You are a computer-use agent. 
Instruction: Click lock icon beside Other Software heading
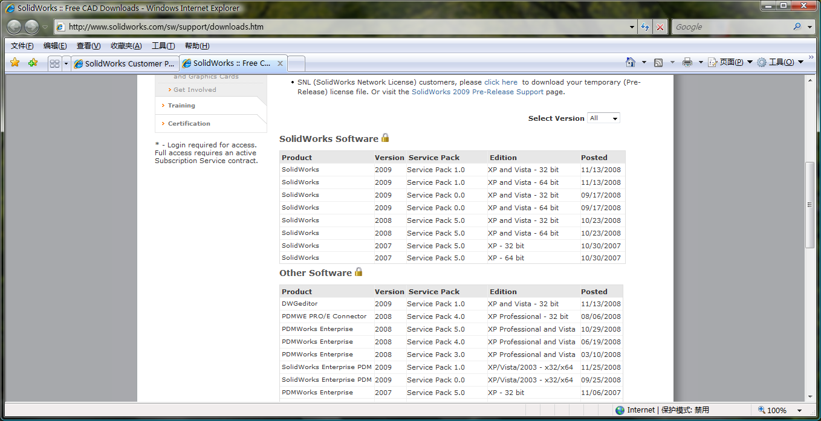(x=359, y=272)
